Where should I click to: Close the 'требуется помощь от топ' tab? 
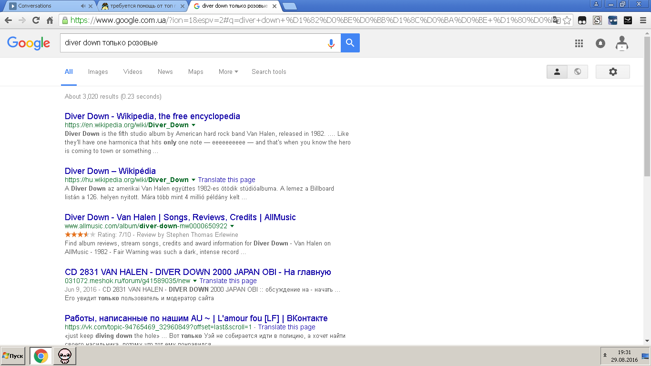pos(183,6)
